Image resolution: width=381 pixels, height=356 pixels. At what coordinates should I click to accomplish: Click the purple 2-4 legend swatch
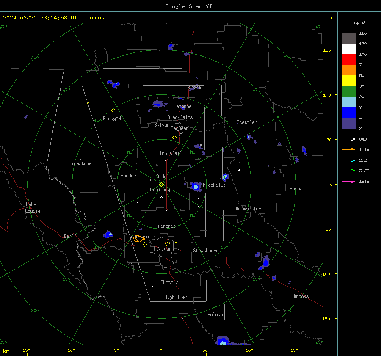[349, 123]
